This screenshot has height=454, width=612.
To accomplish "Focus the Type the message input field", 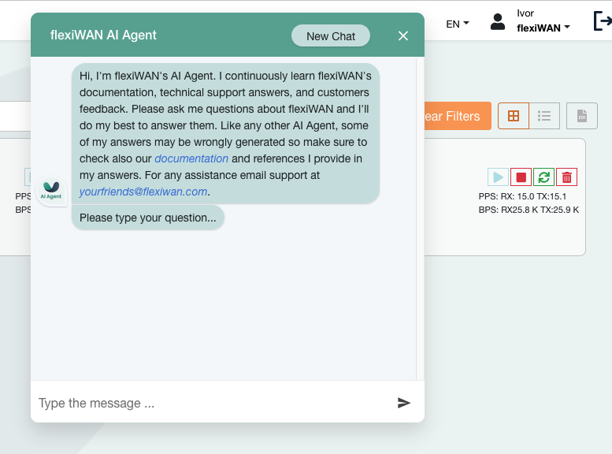I will (x=213, y=403).
